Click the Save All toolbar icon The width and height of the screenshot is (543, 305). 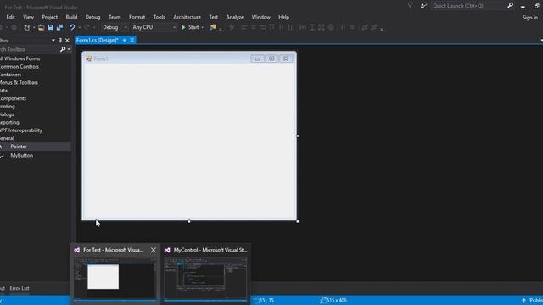tap(59, 27)
